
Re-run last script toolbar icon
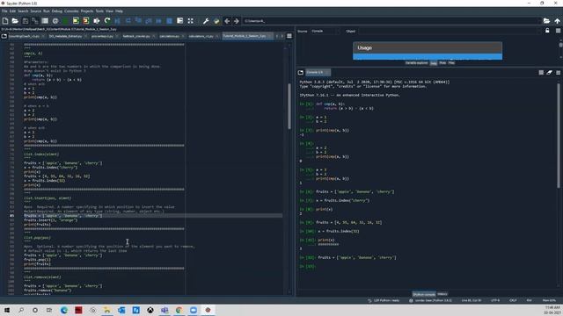[x=107, y=21]
